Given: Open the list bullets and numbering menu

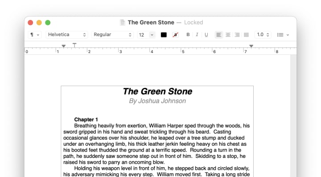Looking at the screenshot, I should point(283,35).
